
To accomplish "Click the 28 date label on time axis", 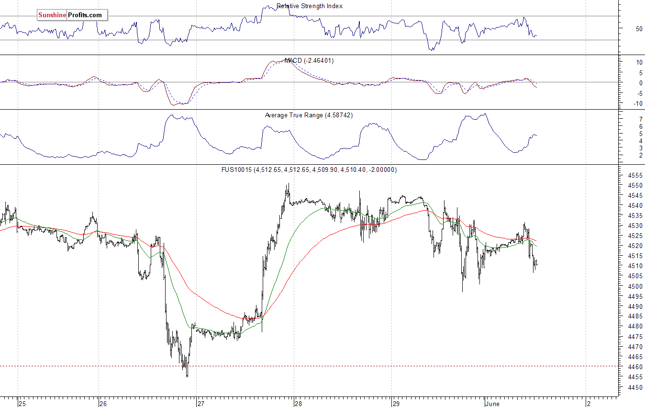I will click(x=298, y=404).
